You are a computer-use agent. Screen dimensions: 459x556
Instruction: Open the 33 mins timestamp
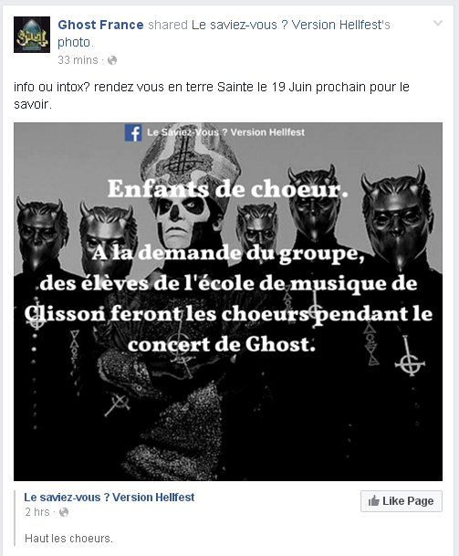(78, 60)
